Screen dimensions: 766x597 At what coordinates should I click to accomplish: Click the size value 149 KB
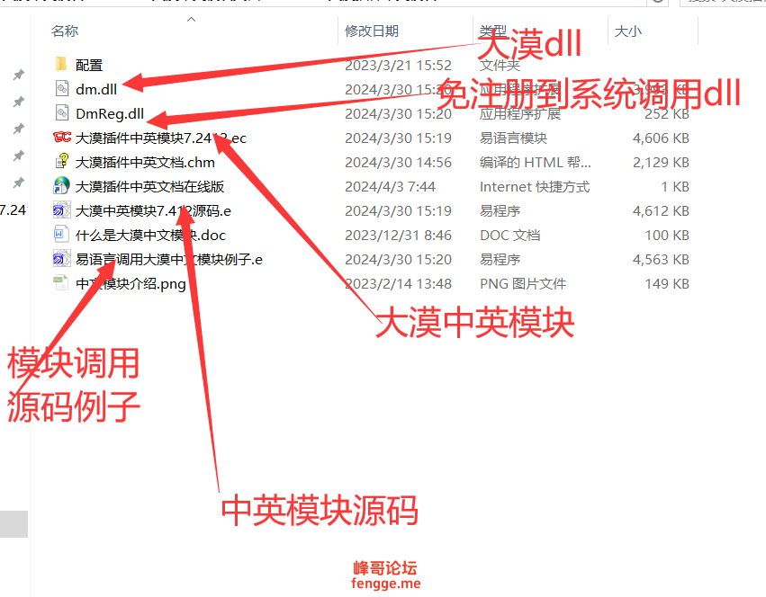(667, 283)
